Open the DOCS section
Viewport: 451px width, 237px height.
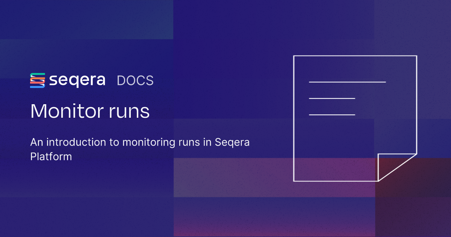(135, 80)
